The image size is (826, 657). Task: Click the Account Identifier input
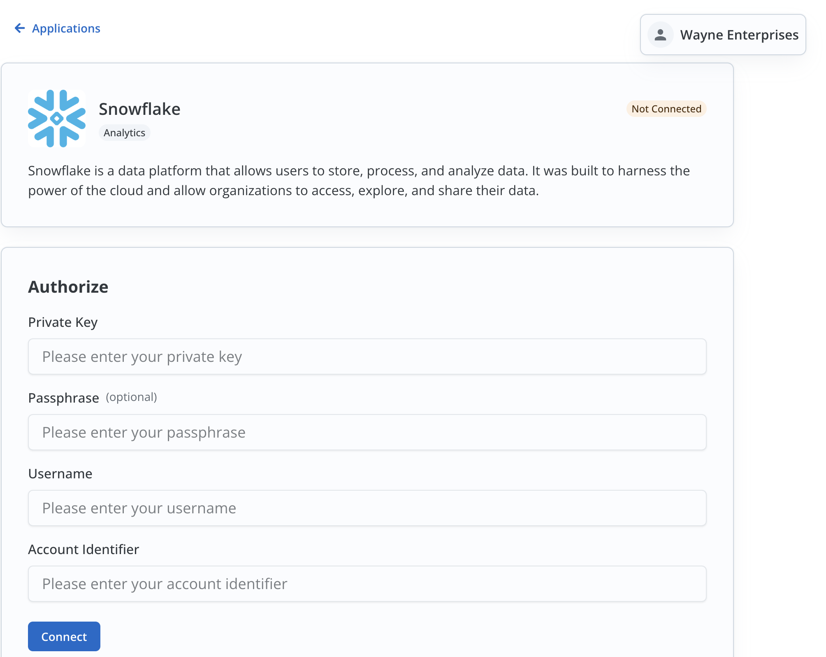pos(367,583)
